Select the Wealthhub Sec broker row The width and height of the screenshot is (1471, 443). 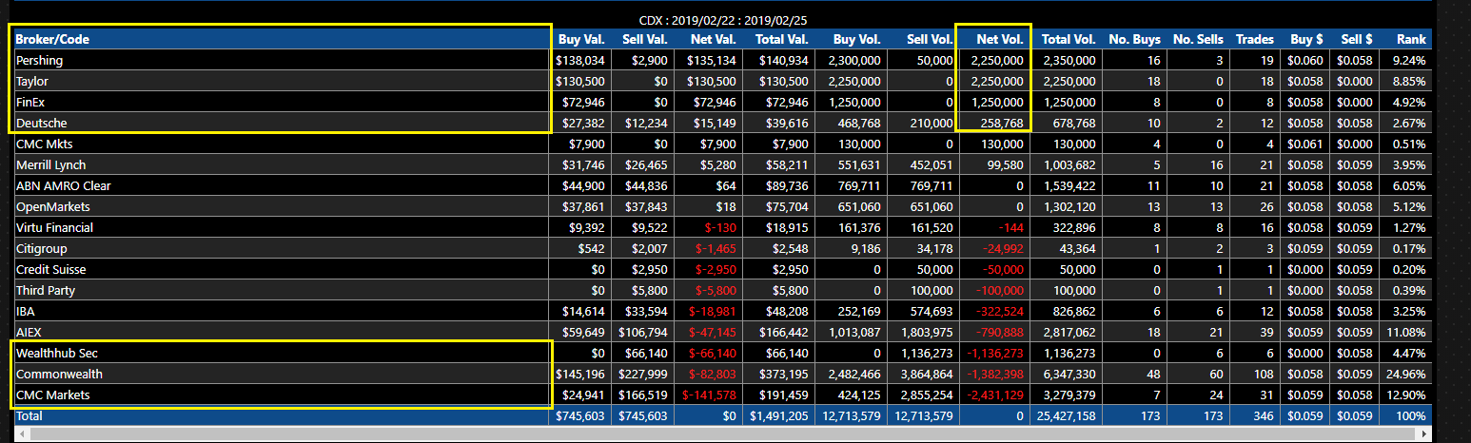click(x=721, y=353)
